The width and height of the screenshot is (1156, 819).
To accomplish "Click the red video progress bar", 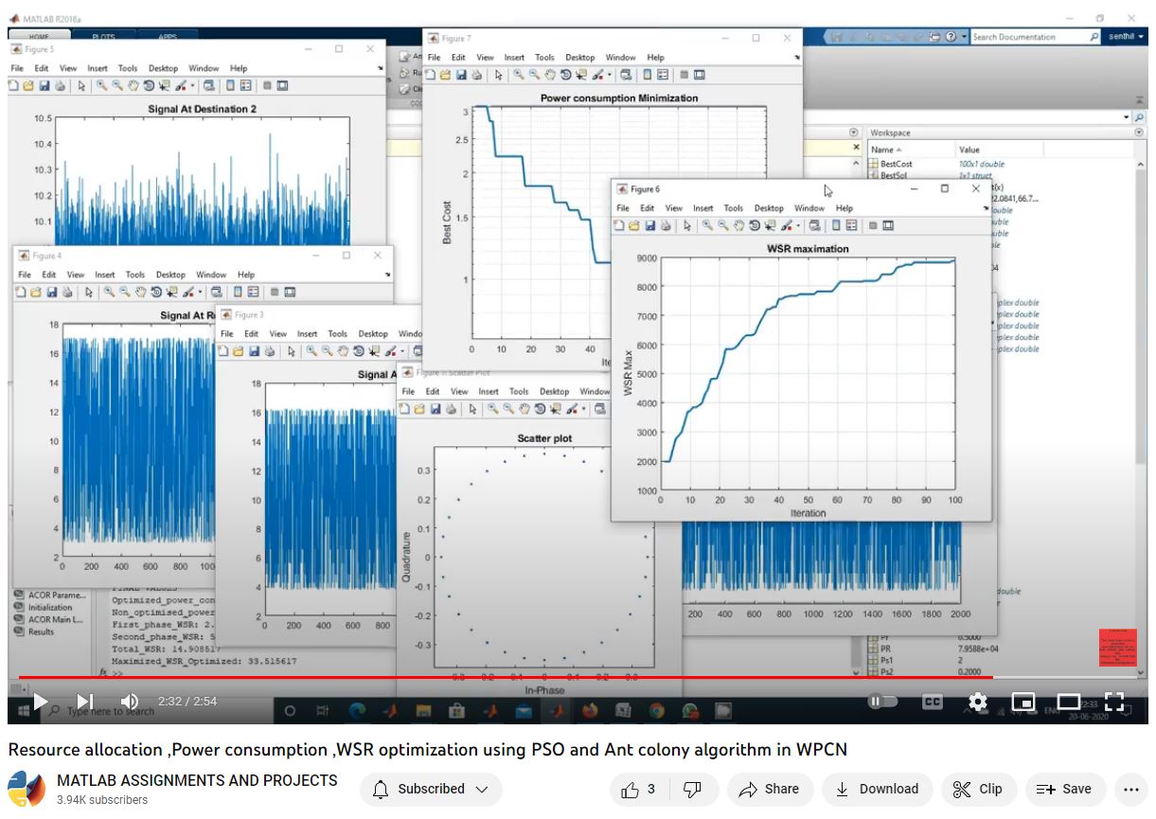I will coord(473,677).
